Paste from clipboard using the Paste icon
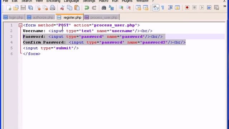This screenshot has height=129, width=229. coord(77,8)
